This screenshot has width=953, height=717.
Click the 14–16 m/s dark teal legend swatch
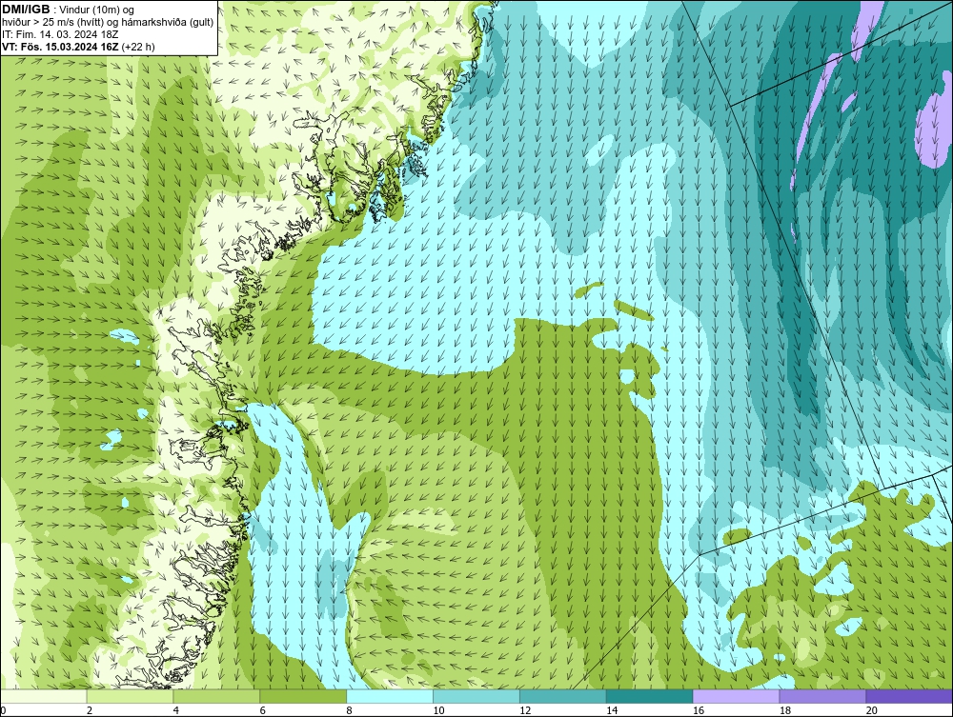(x=650, y=696)
